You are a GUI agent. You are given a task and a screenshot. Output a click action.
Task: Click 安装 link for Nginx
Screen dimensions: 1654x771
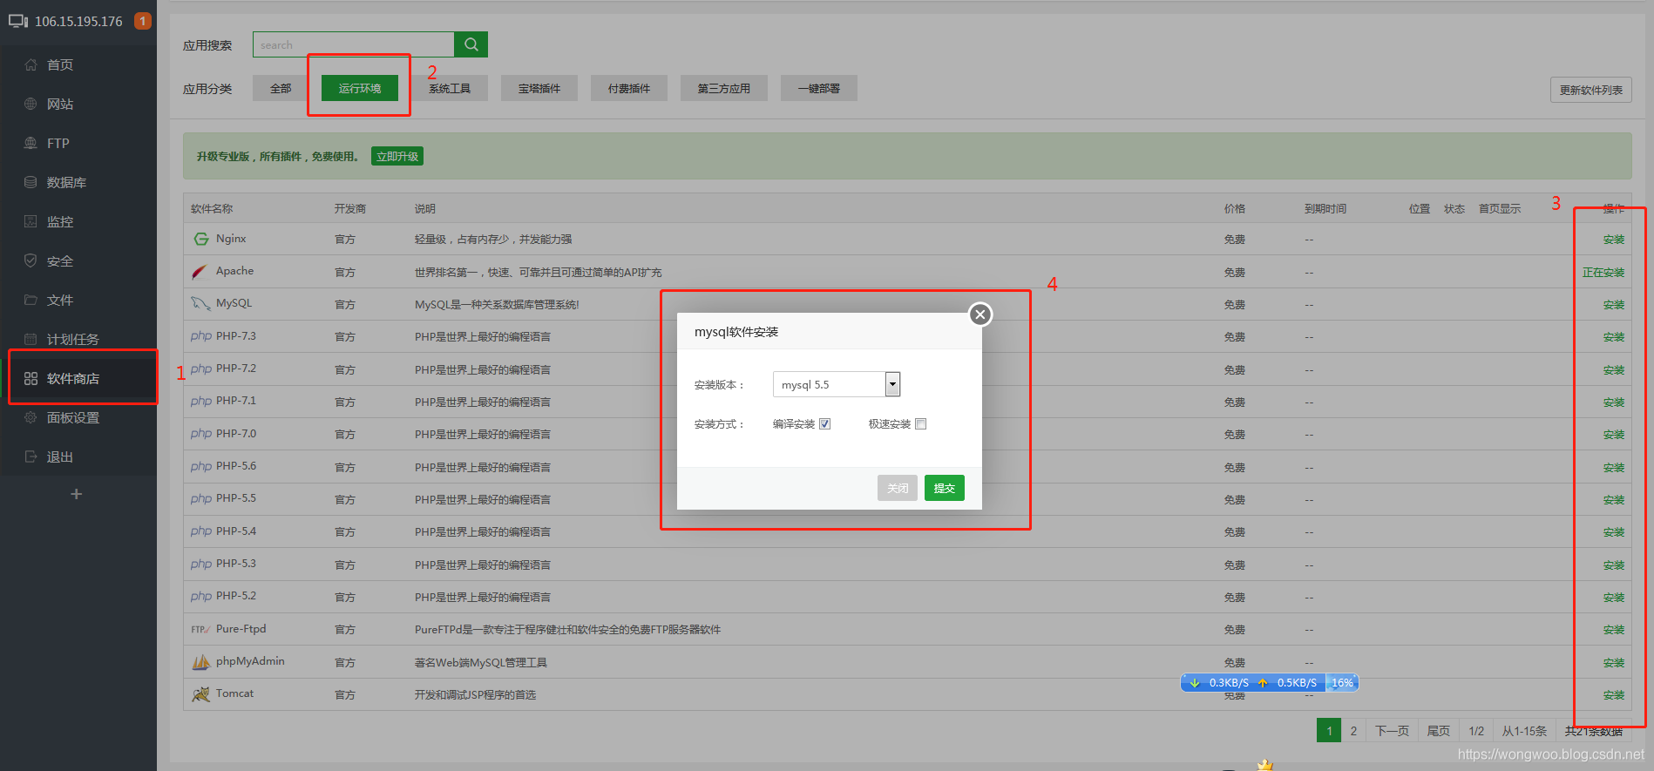click(1614, 240)
